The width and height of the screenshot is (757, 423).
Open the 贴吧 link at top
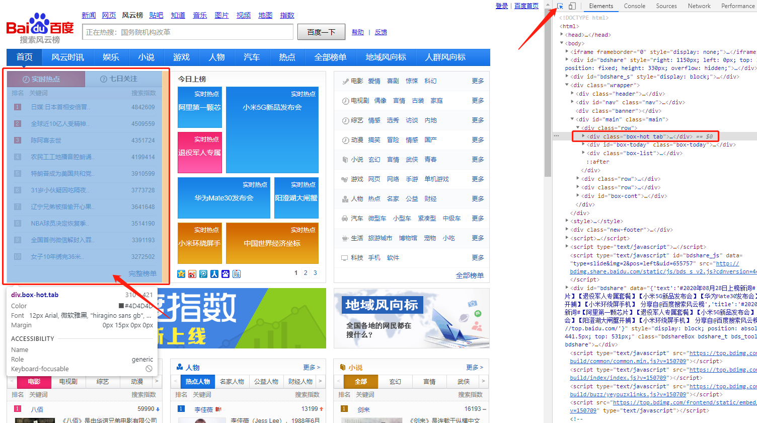click(156, 15)
